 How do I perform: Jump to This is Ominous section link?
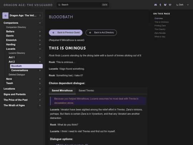162,22
